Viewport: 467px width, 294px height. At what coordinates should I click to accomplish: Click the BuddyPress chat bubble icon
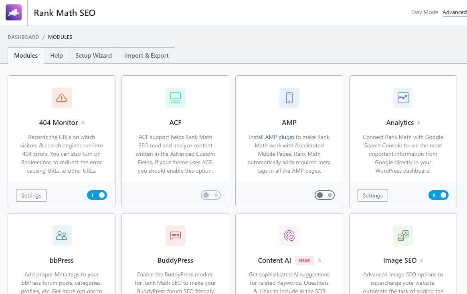(176, 236)
